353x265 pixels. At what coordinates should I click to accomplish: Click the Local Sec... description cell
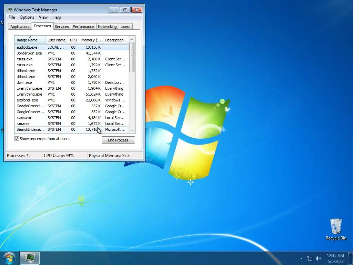(115, 118)
